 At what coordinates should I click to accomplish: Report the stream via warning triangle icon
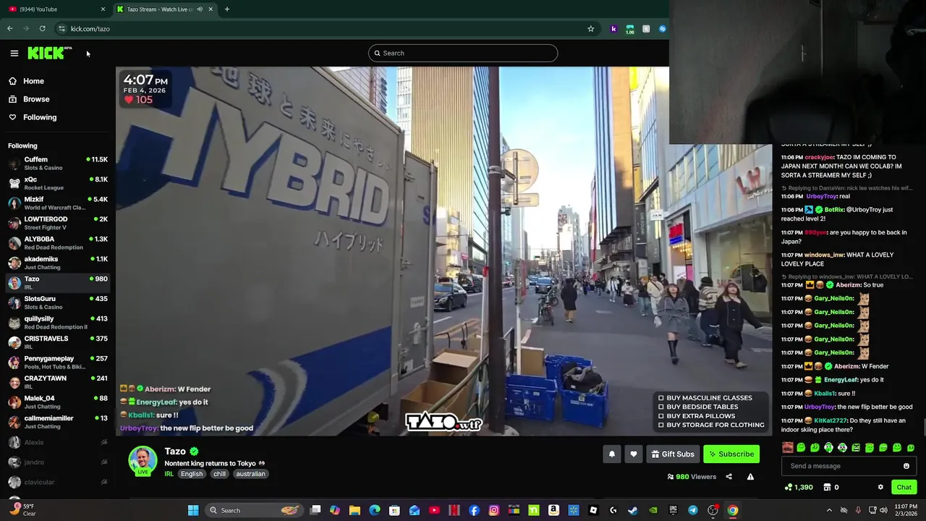pos(750,477)
